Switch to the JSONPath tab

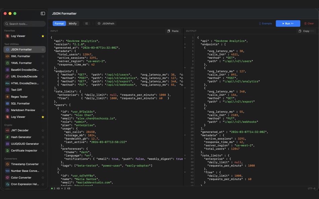pos(106,23)
